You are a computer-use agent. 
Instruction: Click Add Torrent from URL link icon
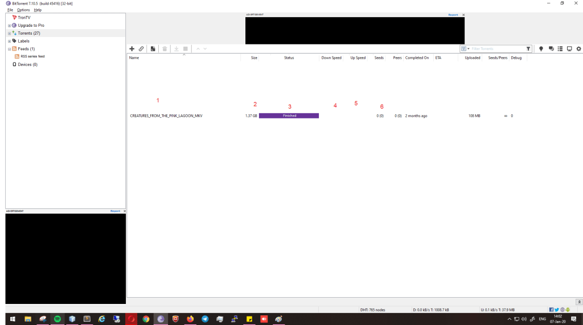pyautogui.click(x=141, y=49)
